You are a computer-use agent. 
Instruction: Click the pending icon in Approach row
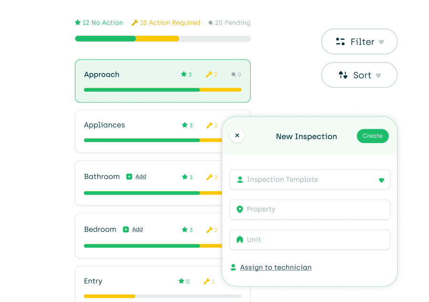tap(234, 74)
